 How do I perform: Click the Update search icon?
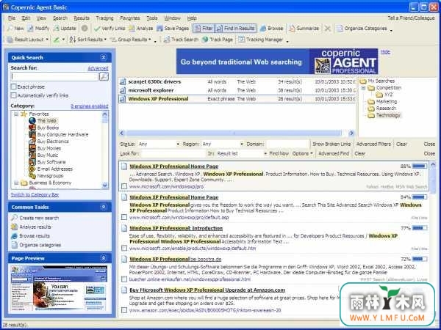coord(57,29)
